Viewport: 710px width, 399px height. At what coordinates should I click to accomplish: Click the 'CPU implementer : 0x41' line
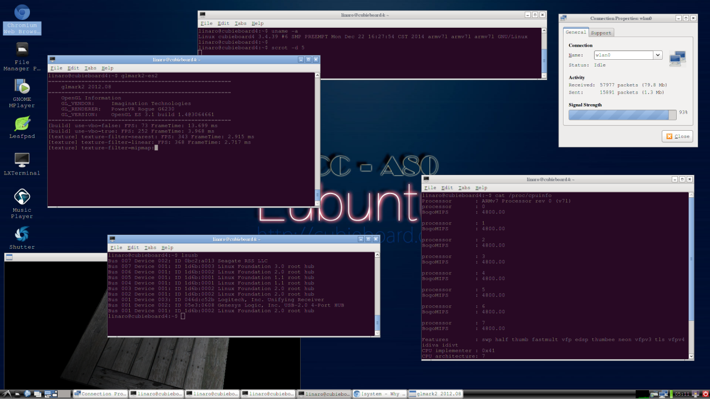coord(459,351)
